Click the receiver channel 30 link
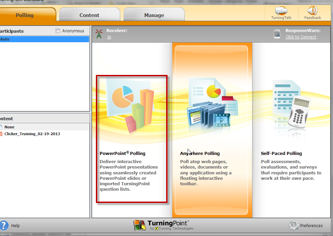333x236 pixels. 109,37
